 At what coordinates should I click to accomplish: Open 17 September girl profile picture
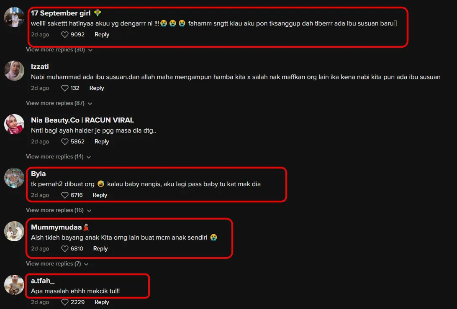[x=14, y=18]
